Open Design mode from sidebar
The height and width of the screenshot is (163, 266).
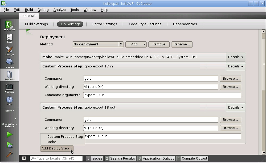pyautogui.click(x=9, y=51)
